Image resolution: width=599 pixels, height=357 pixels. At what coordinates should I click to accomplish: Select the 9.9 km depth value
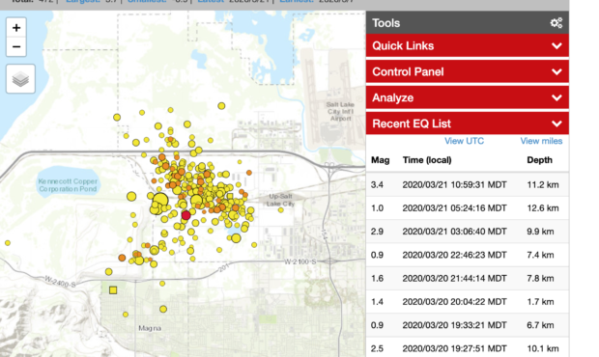coord(540,232)
